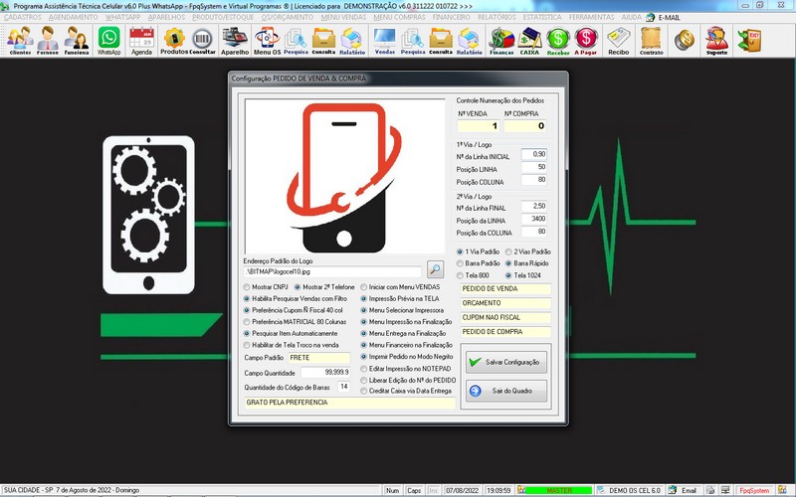Enable Habilitar de Tela Troco na venda
796x497 pixels.
coord(292,345)
